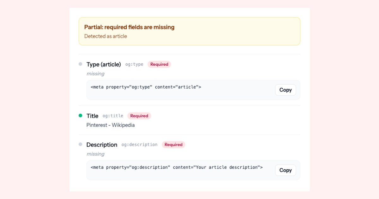
Task: Click the green status dot beside Title
Action: 80,116
